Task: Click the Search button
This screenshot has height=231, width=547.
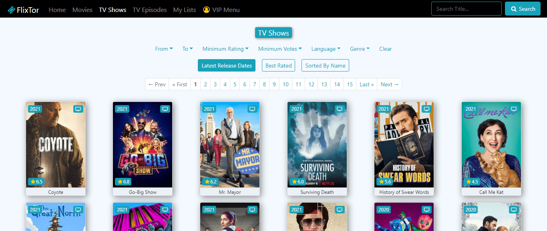Action: [523, 9]
